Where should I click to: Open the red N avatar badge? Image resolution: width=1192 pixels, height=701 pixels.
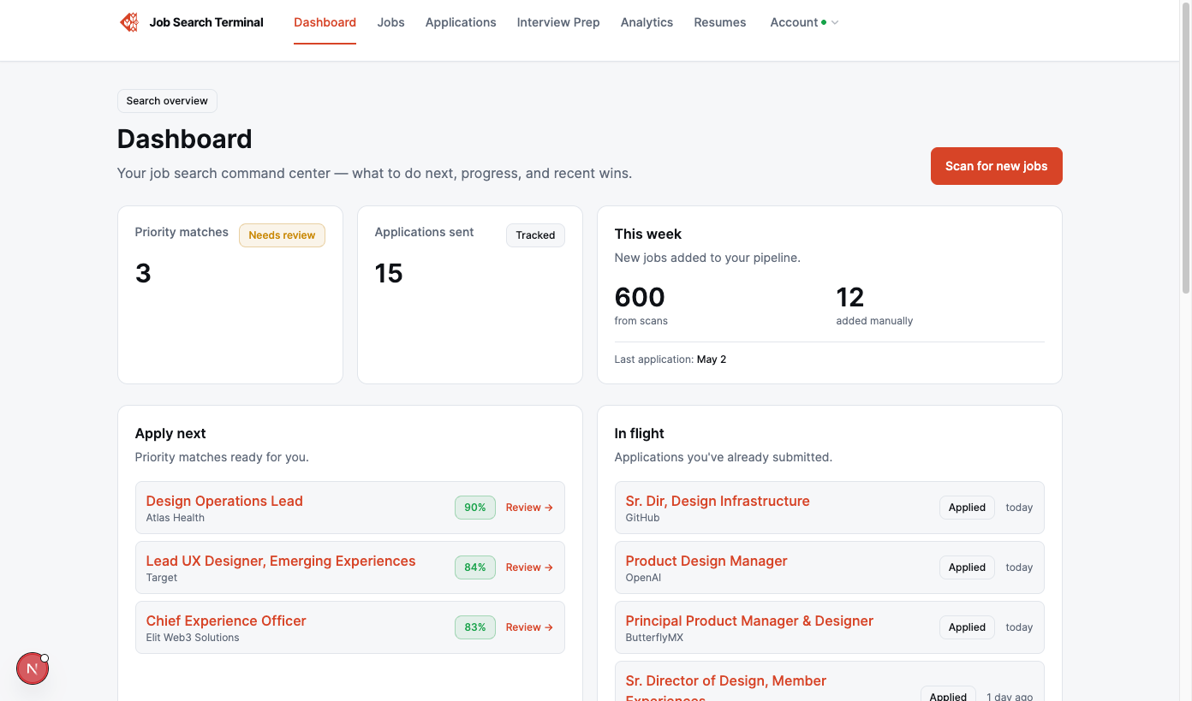tap(33, 668)
